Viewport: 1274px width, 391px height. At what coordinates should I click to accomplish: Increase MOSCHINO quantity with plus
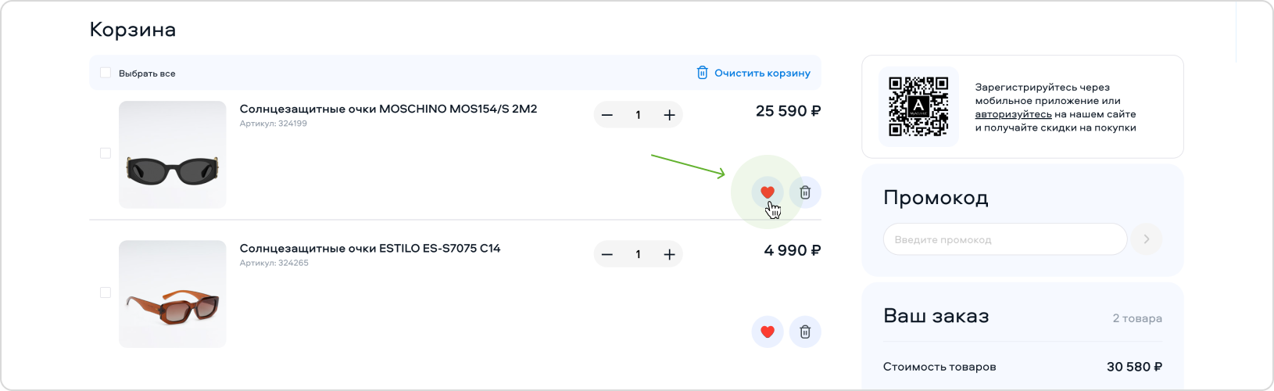point(669,115)
